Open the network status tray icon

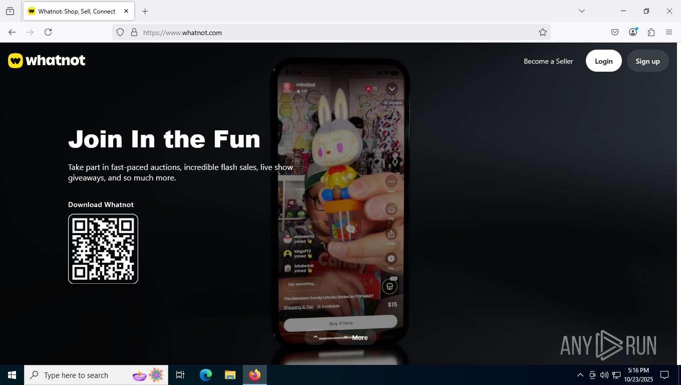click(x=616, y=375)
